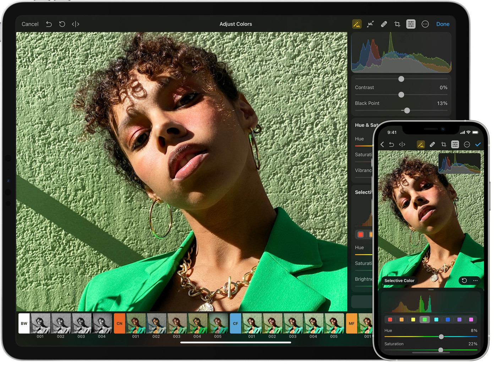Select the CN filter category tab
Image resolution: width=497 pixels, height=367 pixels.
click(x=119, y=323)
